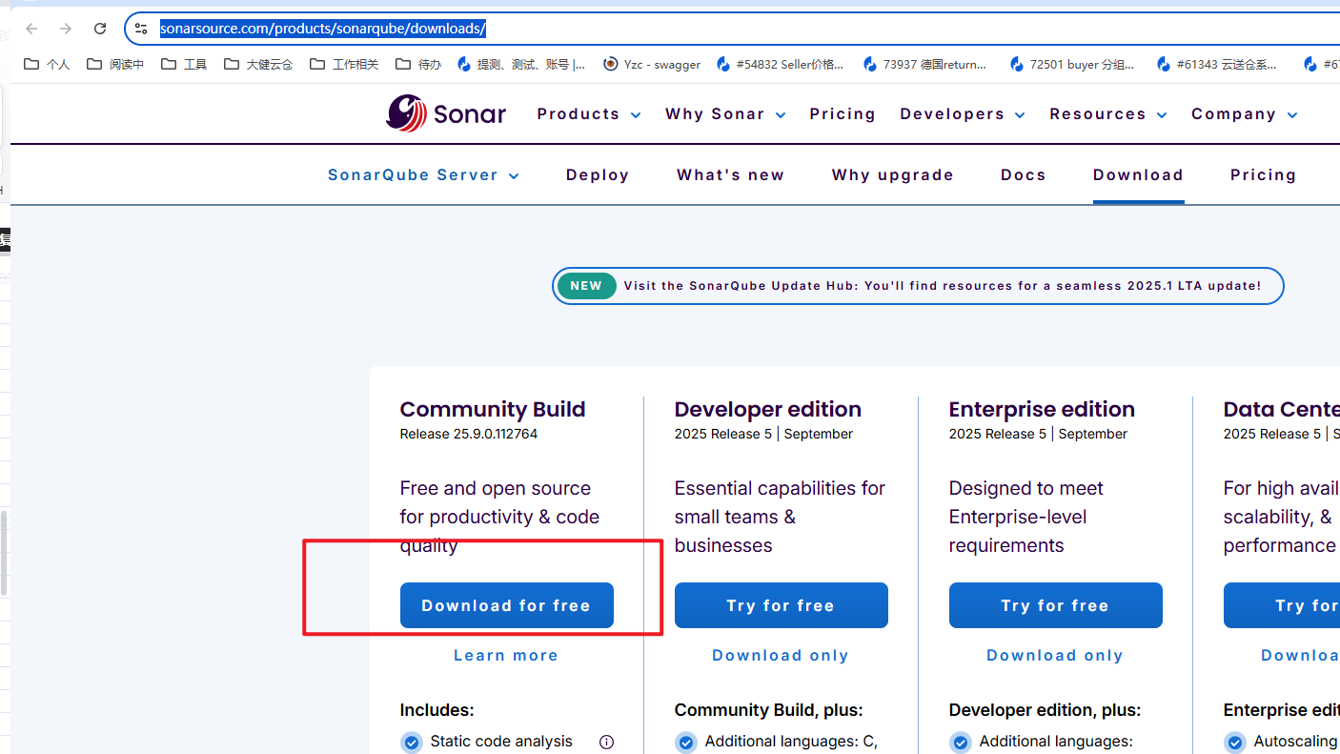The image size is (1340, 754).
Task: Click the back navigation arrow
Action: pos(30,28)
